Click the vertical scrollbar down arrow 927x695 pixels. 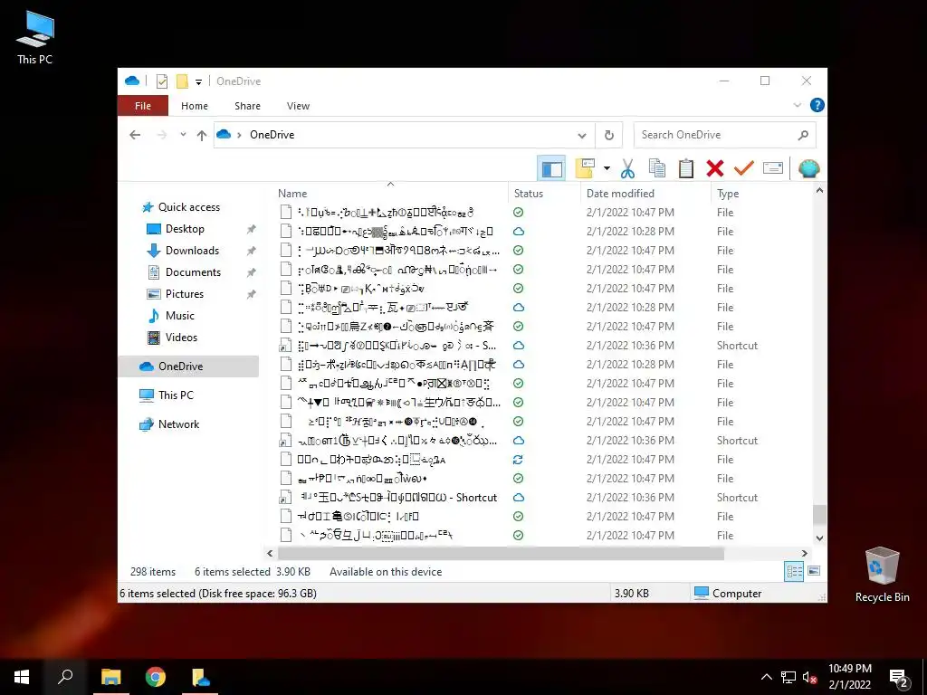(819, 538)
